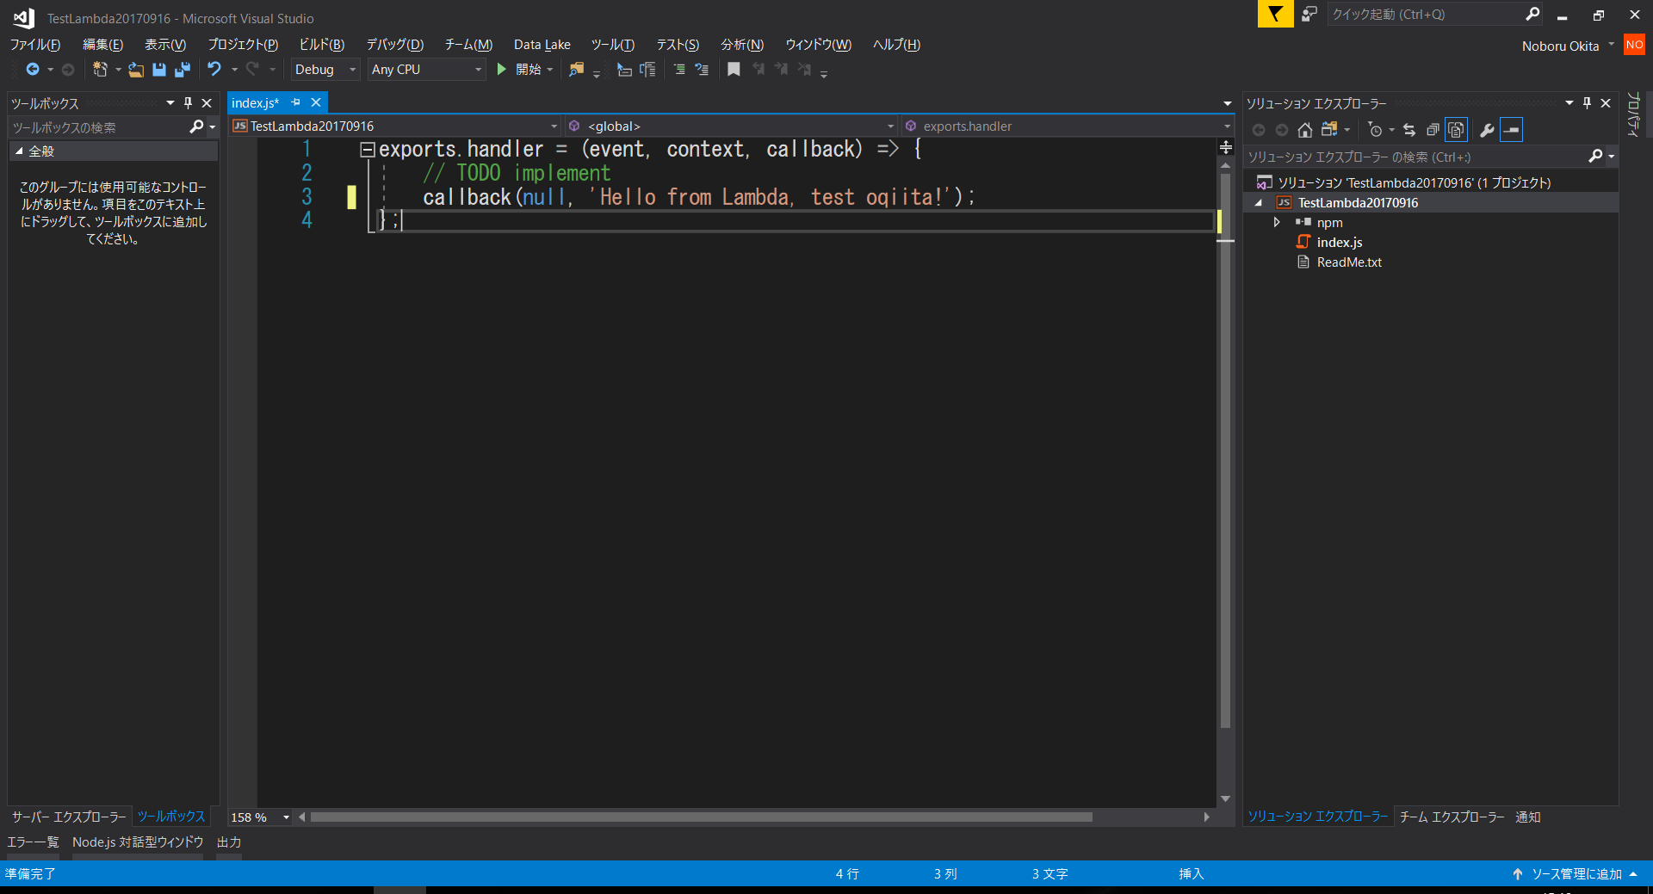This screenshot has width=1653, height=894.
Task: Collapse the 全般 group in Toolbox
Action: 20,151
